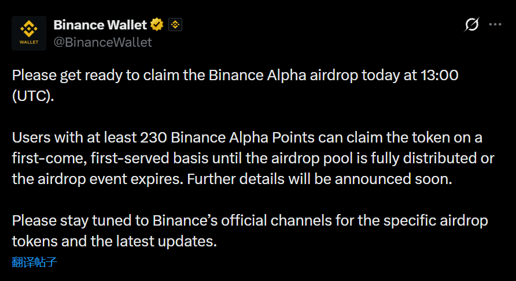516x281 pixels.
Task: Click "Further details will be announced soon" sentence
Action: pos(319,179)
